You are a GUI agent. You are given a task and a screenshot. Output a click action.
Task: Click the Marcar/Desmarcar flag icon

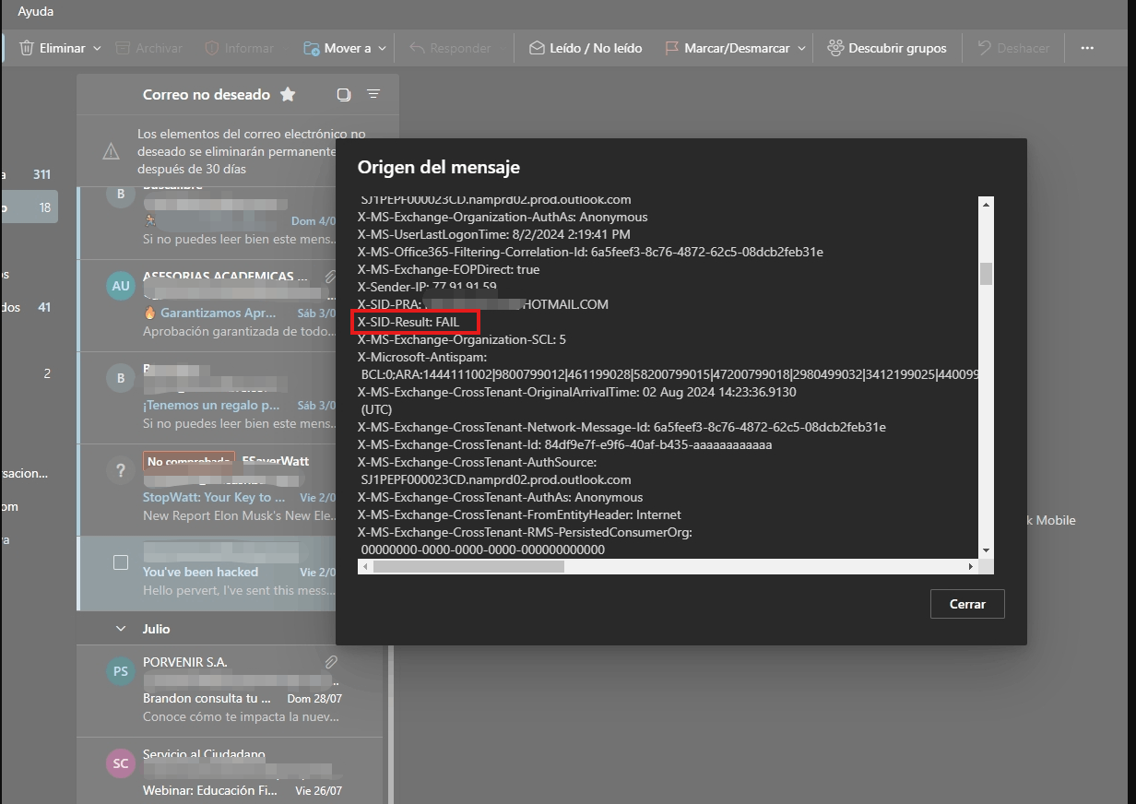click(671, 48)
